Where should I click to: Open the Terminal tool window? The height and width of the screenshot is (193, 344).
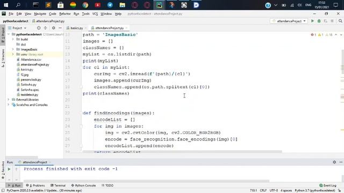click(x=58, y=185)
